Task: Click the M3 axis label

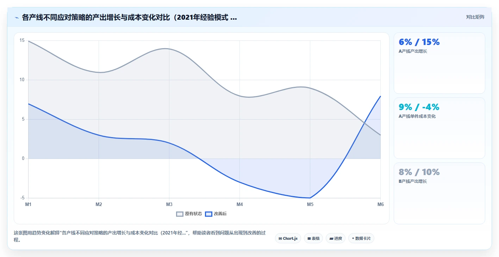Action: click(169, 204)
